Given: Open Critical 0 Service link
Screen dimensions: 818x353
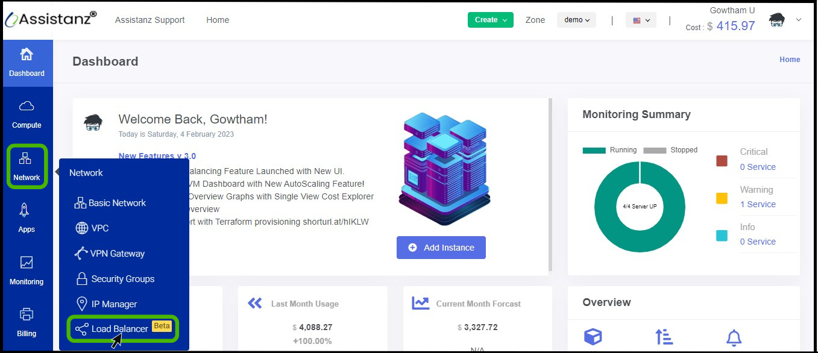Looking at the screenshot, I should coord(758,167).
